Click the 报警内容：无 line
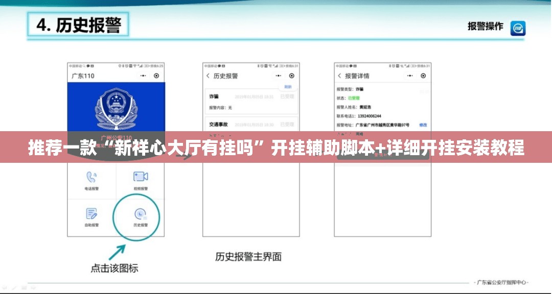This screenshot has height=294, width=552. click(x=220, y=108)
